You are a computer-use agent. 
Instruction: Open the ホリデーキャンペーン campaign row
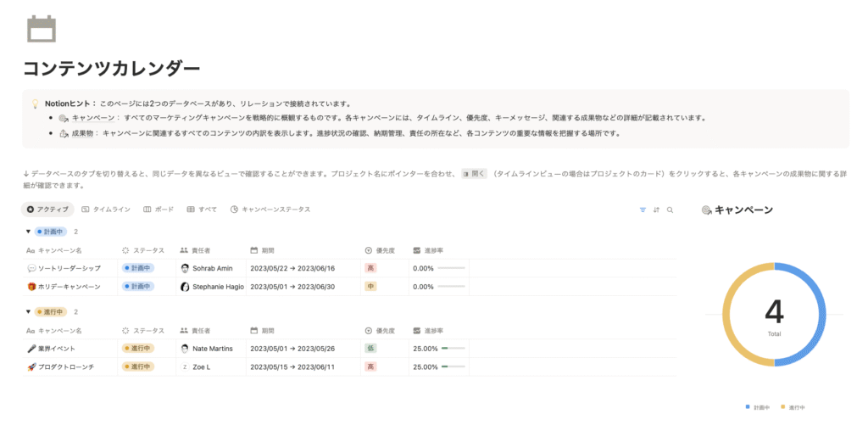click(x=70, y=287)
